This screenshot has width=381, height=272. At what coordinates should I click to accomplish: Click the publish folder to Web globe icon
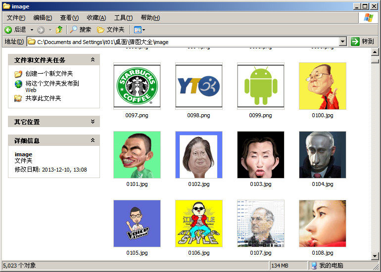pos(18,84)
